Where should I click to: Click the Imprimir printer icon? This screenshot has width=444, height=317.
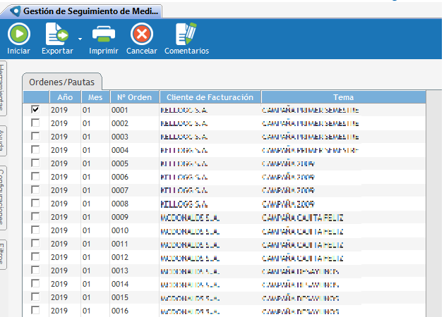(x=103, y=34)
